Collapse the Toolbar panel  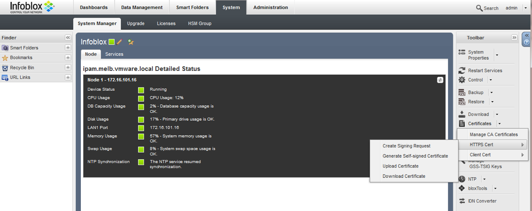[x=514, y=38]
